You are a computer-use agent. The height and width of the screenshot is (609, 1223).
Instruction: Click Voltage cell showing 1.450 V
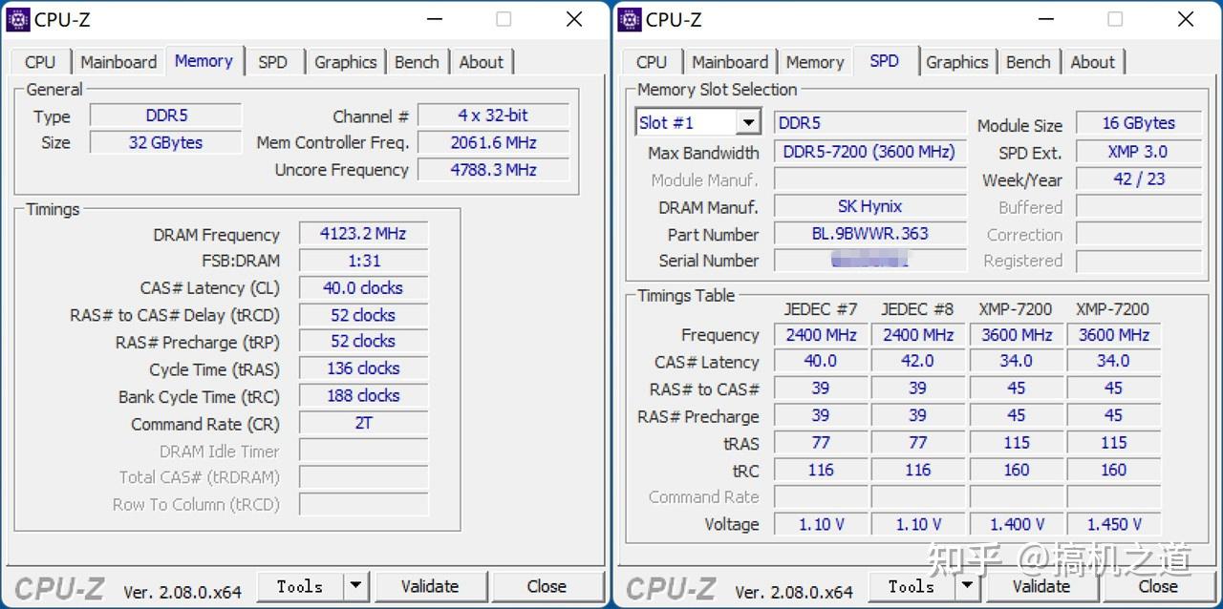tap(1114, 524)
